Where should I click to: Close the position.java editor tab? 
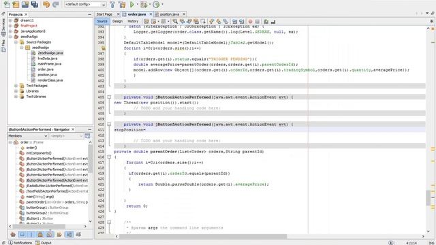[x=184, y=14]
